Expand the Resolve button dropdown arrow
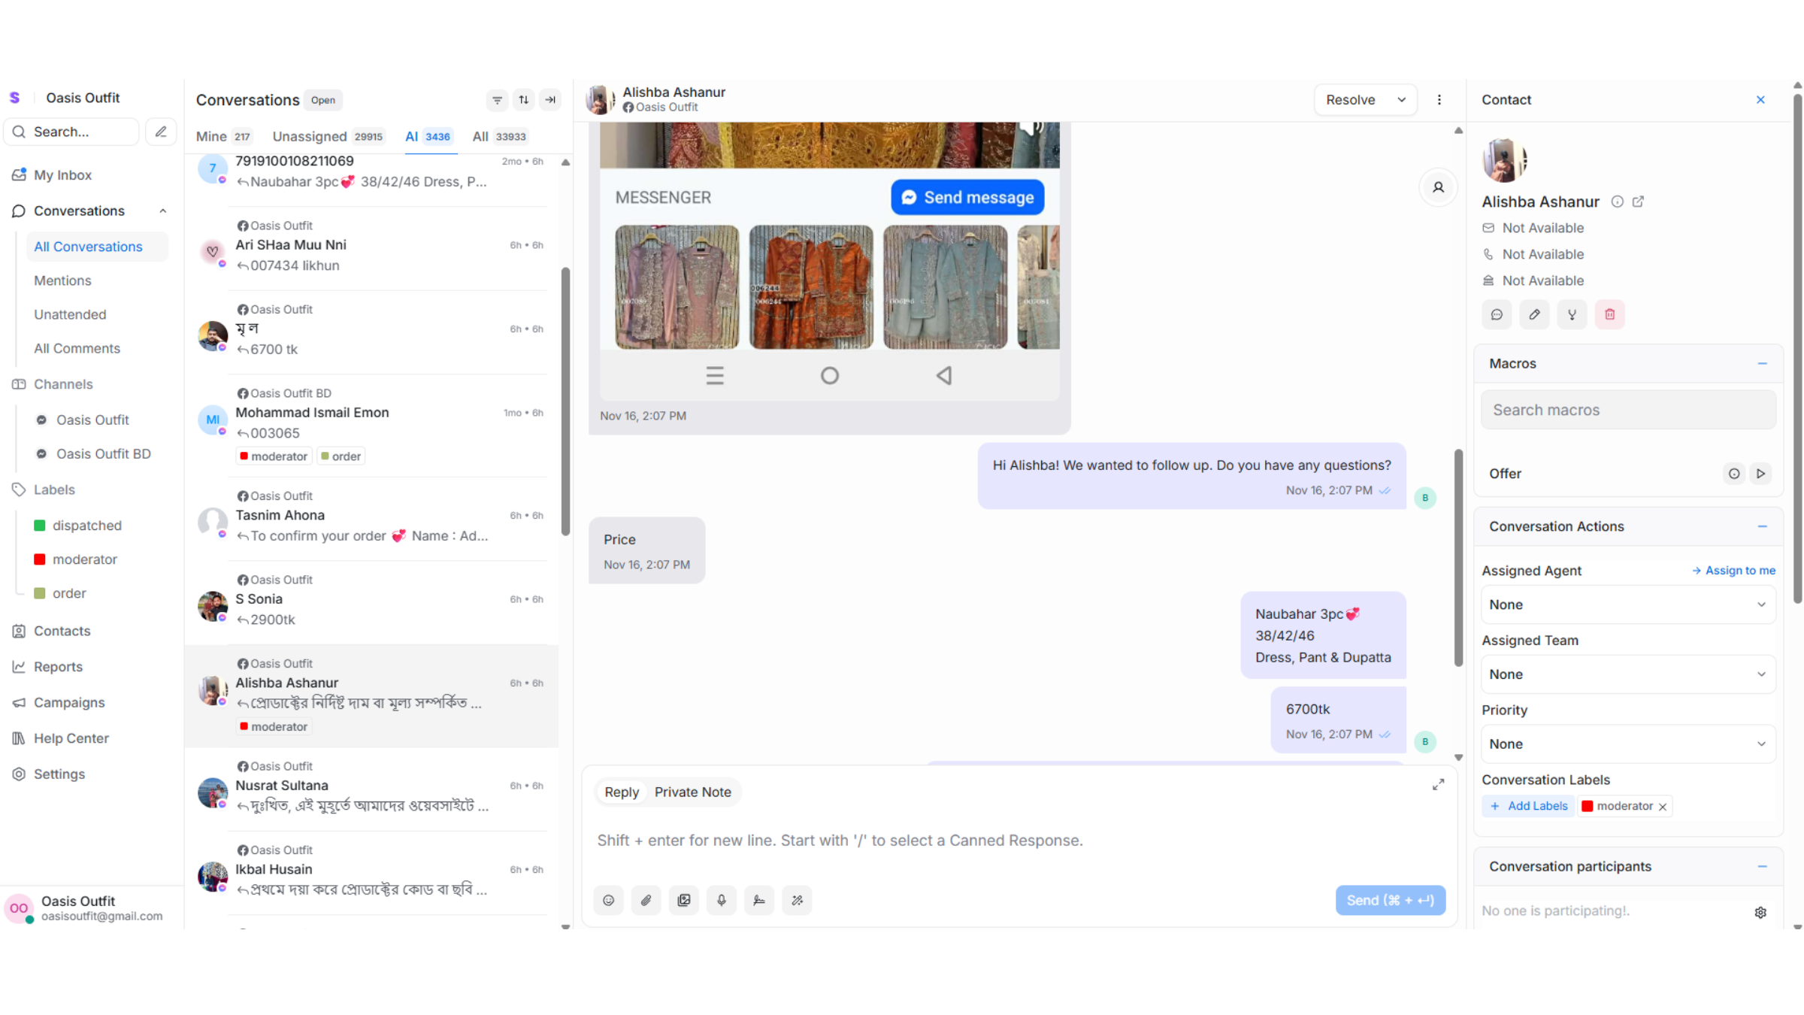The image size is (1804, 1015). (x=1401, y=100)
